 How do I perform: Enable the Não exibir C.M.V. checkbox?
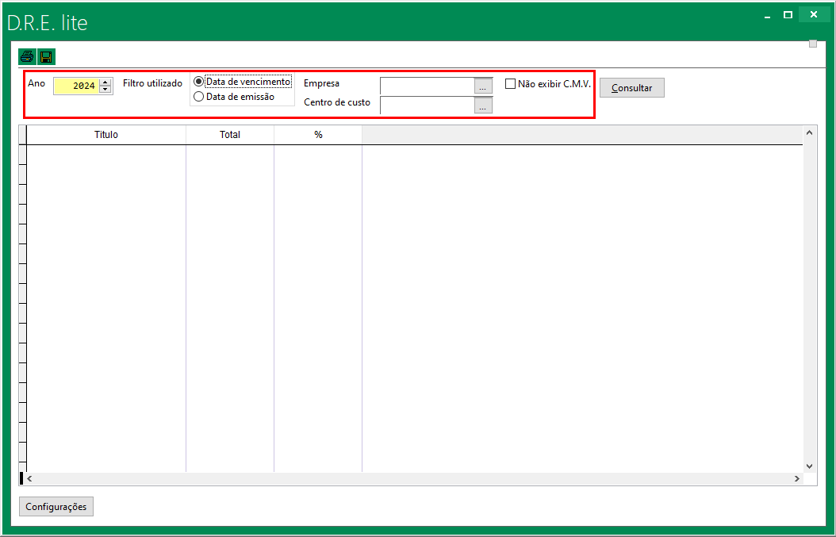[x=511, y=83]
